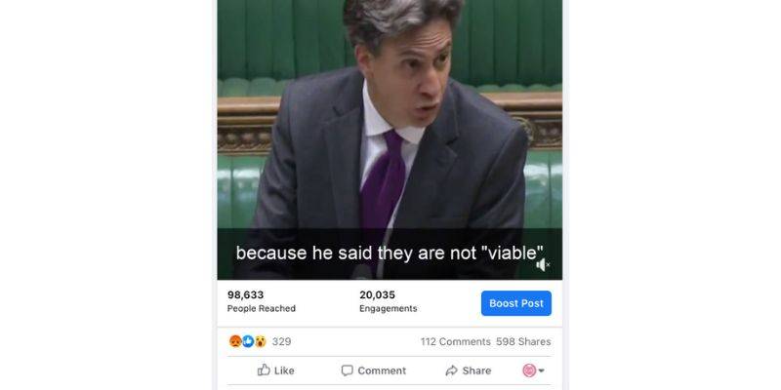Click the wow reaction emoji

[261, 341]
